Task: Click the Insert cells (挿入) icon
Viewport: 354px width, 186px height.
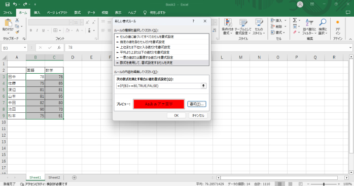Action: (273, 20)
